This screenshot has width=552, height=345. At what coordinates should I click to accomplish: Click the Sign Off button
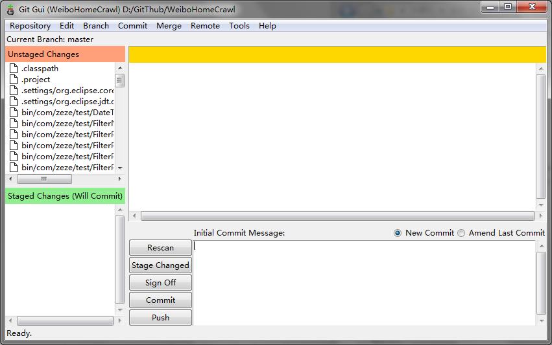point(160,282)
